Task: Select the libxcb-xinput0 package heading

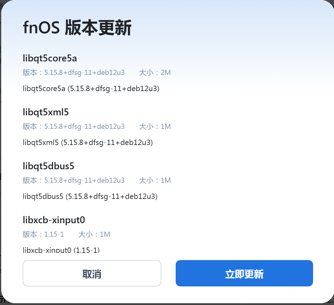Action: [x=54, y=220]
